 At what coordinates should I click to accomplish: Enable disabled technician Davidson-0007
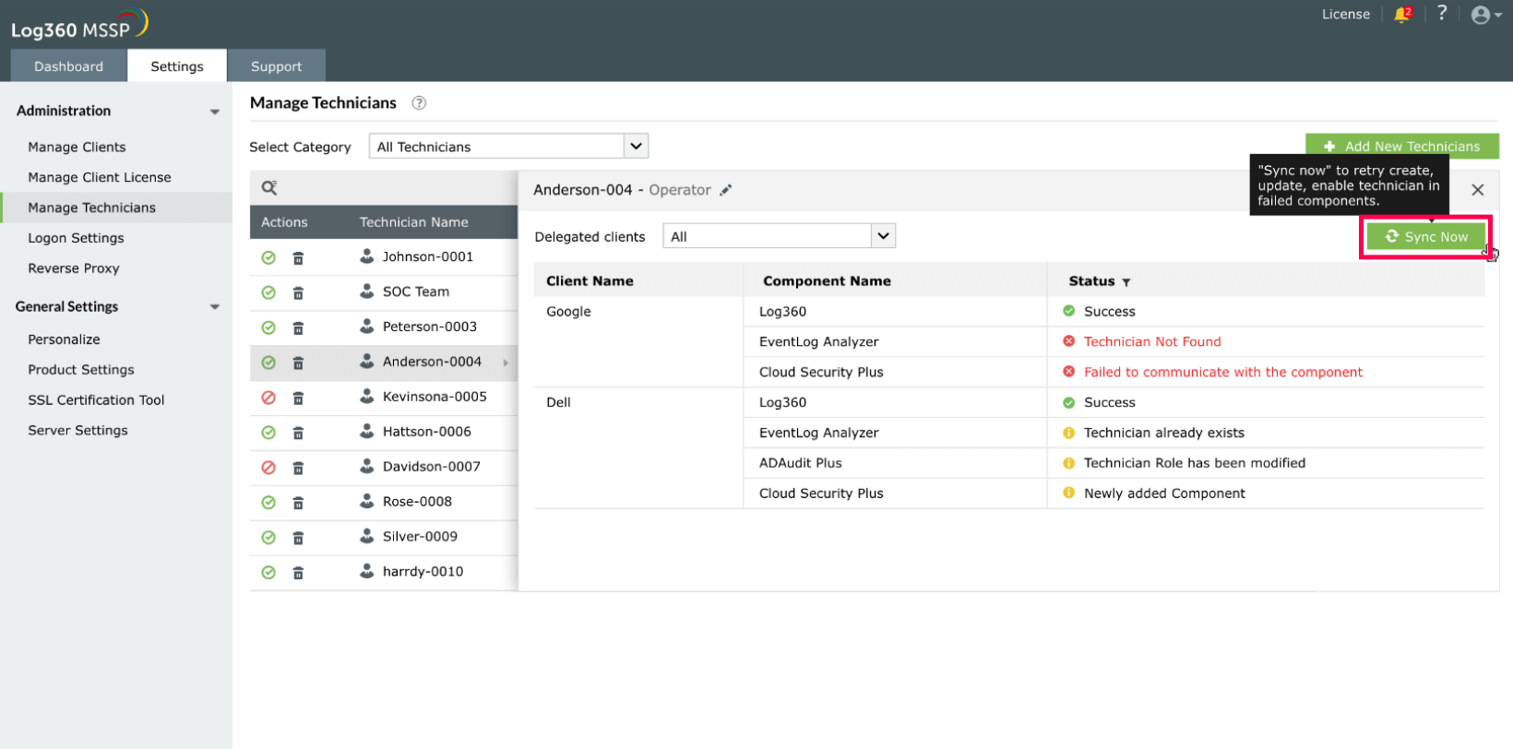(268, 469)
